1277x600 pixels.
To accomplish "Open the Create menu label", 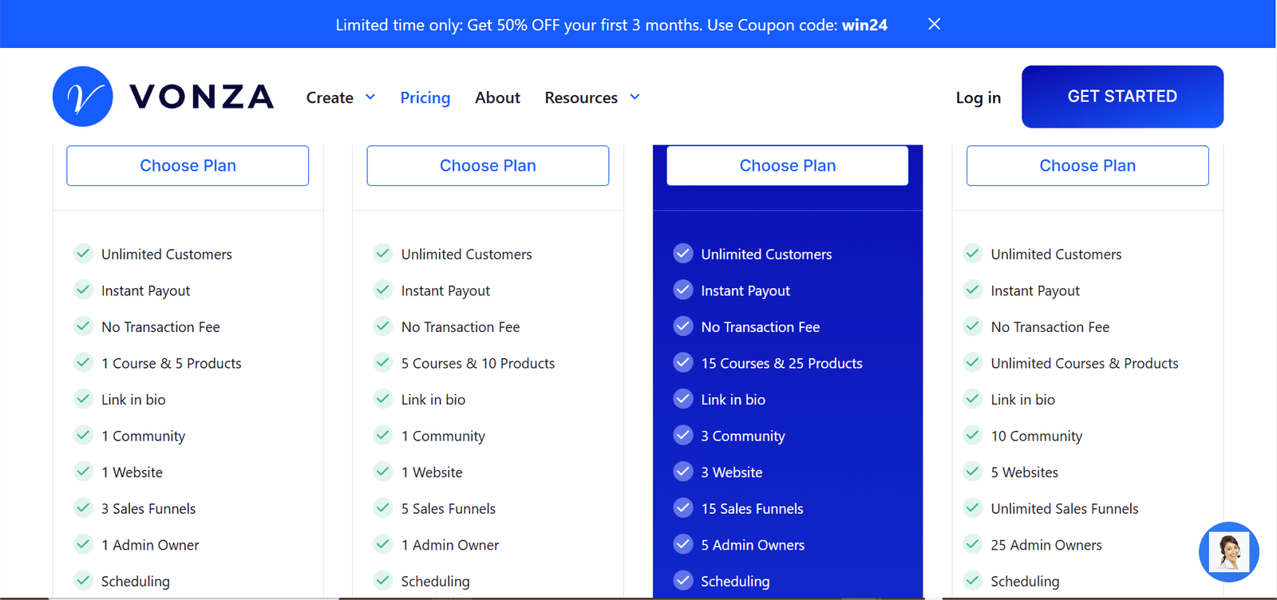I will 330,97.
